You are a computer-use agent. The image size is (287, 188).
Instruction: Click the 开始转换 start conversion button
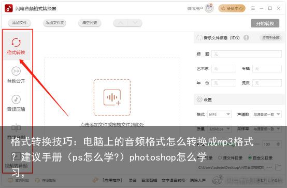tap(265, 23)
